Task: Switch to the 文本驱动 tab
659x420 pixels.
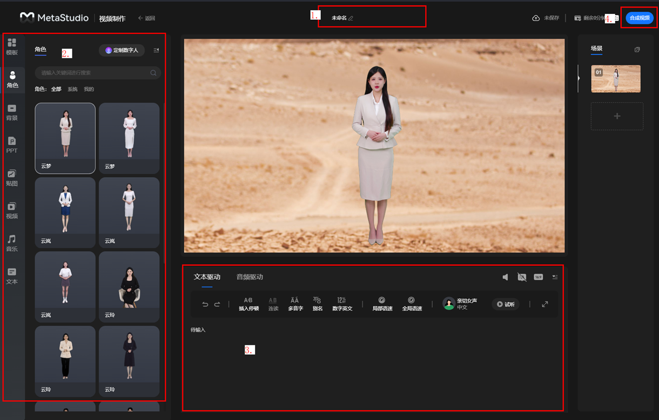Action: 207,277
